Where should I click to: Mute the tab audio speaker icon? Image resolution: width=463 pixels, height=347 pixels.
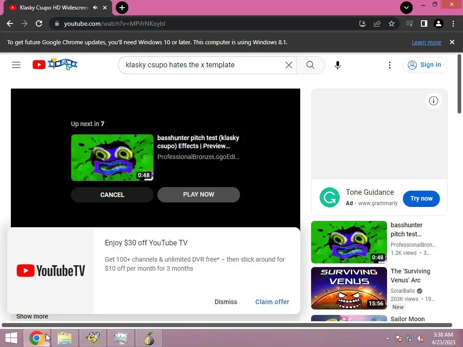tap(95, 8)
